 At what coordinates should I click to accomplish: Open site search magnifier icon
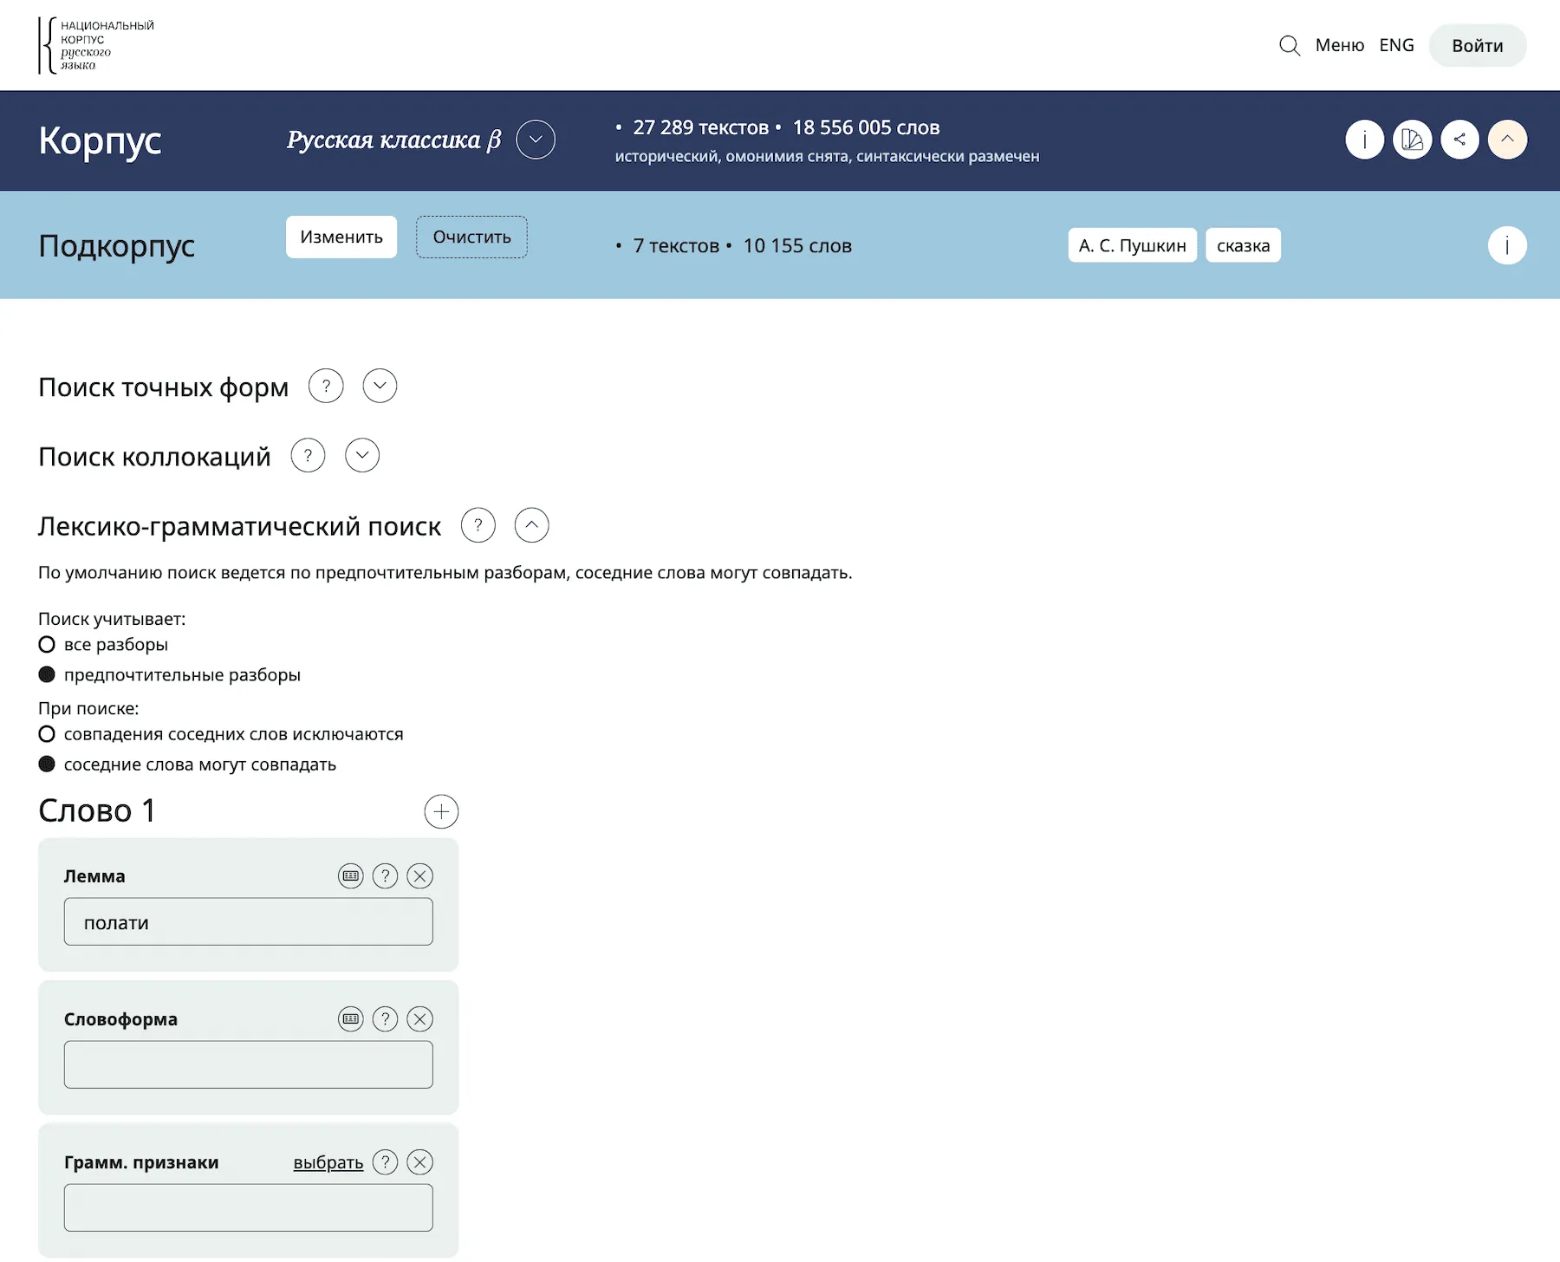1290,45
